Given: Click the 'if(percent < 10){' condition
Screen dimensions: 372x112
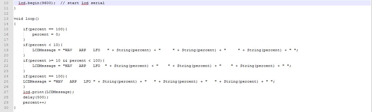Looking at the screenshot, I should pyautogui.click(x=43, y=45).
